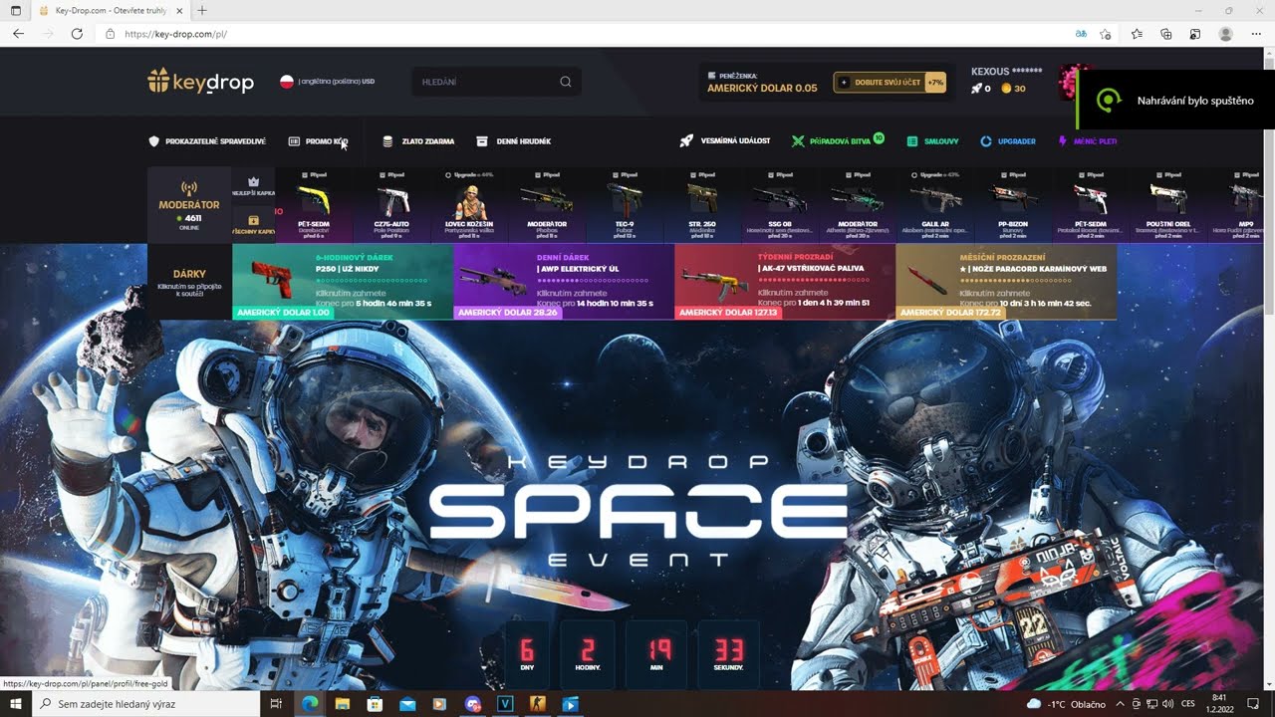Click the taskbar clock and date
Screen dimensions: 1275x717
1220,704
